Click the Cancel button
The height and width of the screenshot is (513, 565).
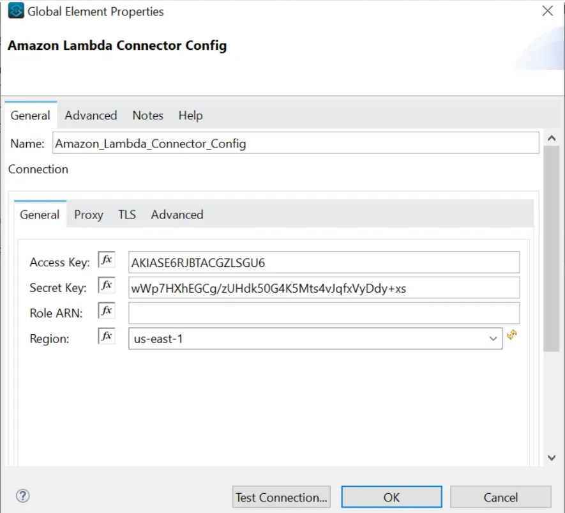[x=501, y=497]
